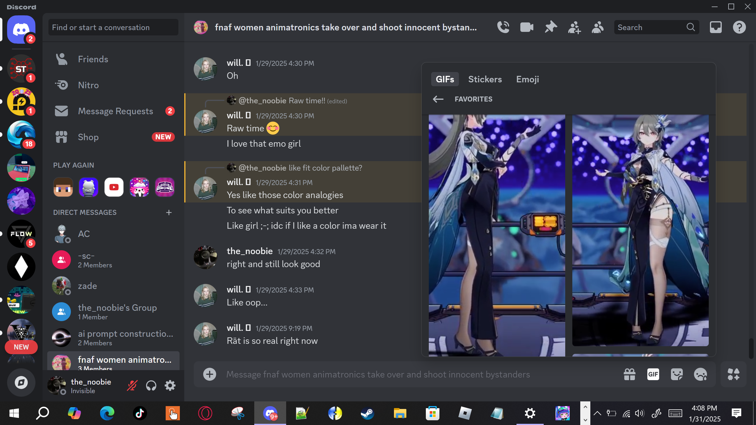The height and width of the screenshot is (425, 756).
Task: Switch to the Emoji tab
Action: coord(527,79)
